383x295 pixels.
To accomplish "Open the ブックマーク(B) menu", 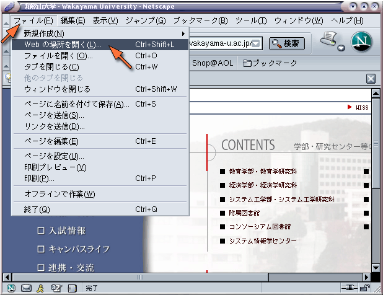I will pos(200,20).
